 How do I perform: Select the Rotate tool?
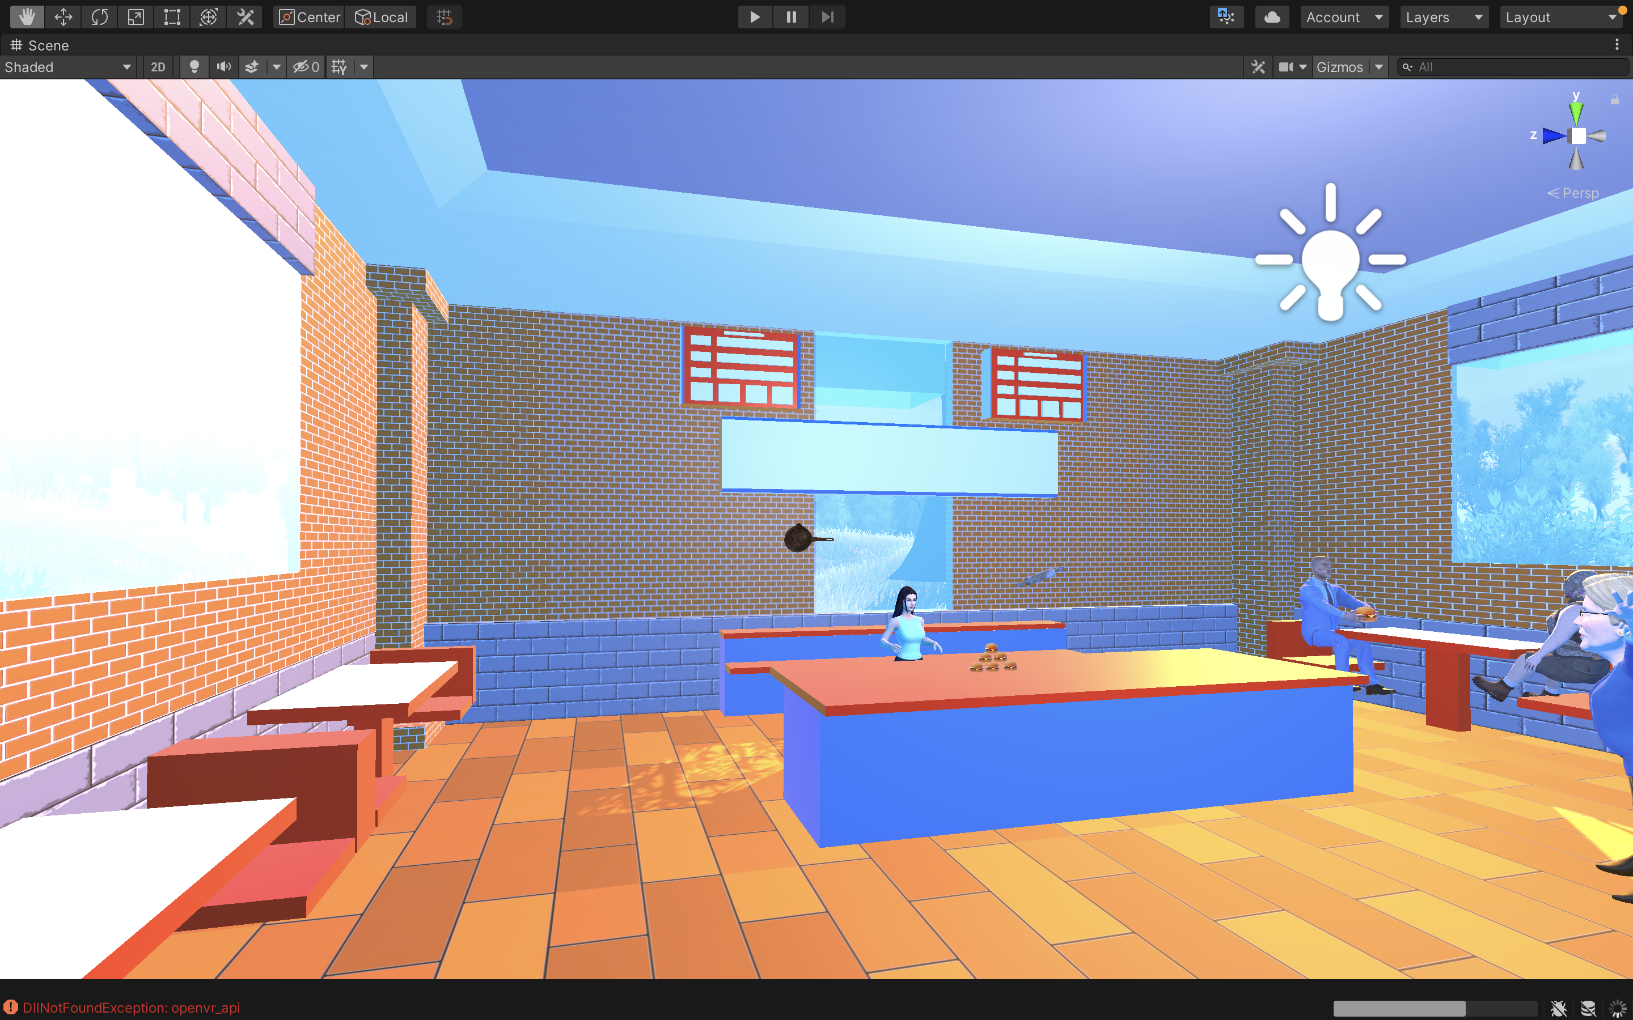pos(100,17)
